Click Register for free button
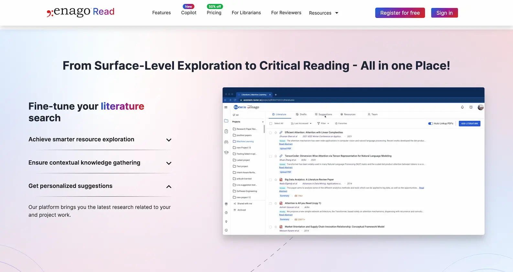This screenshot has height=272, width=513. 400,13
